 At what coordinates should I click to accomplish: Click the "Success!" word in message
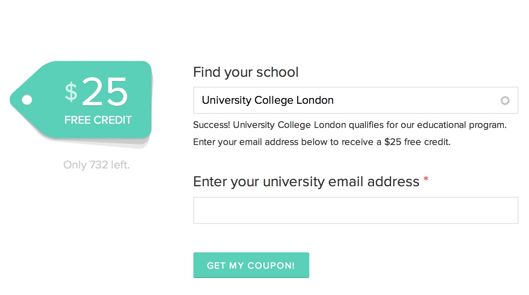tap(212, 125)
